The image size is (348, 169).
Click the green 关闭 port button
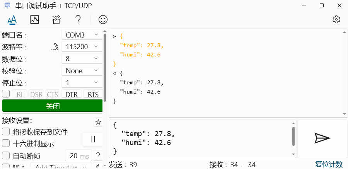coord(52,106)
